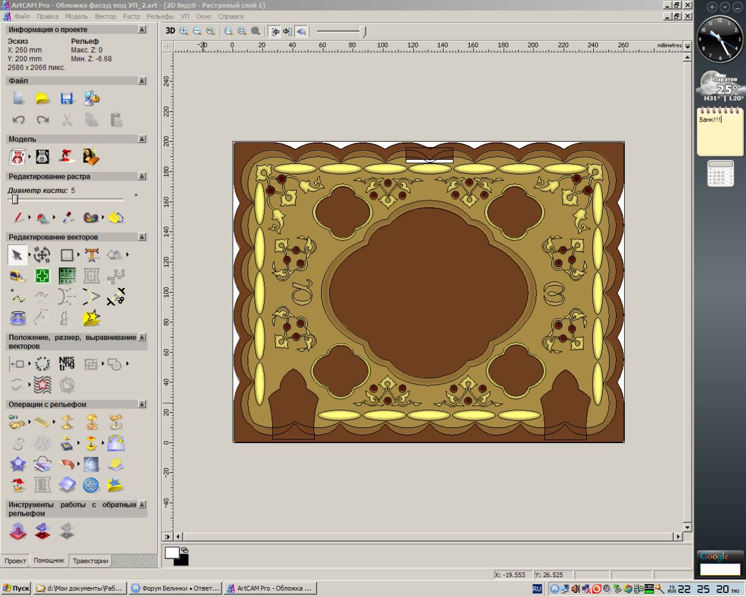Toggle the left panel arrow button in view toolbar
The width and height of the screenshot is (746, 597).
[274, 31]
